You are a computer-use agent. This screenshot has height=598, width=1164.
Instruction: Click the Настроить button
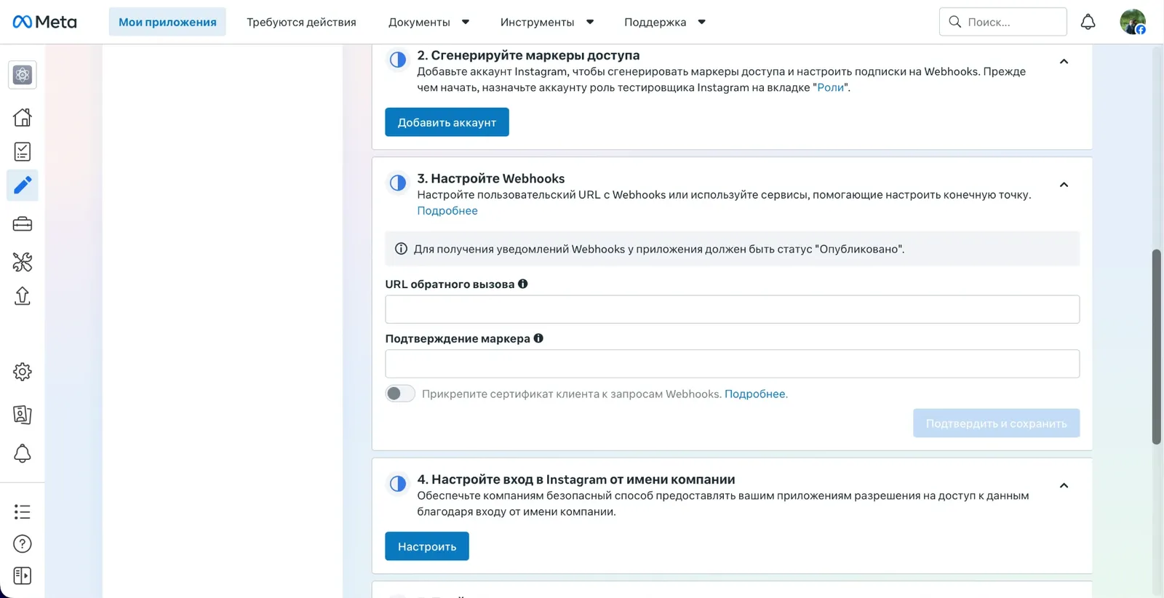tap(427, 546)
